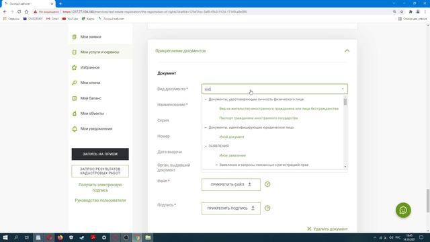Select Иной документ option
Screen dimensions: 430x242
(x=231, y=136)
